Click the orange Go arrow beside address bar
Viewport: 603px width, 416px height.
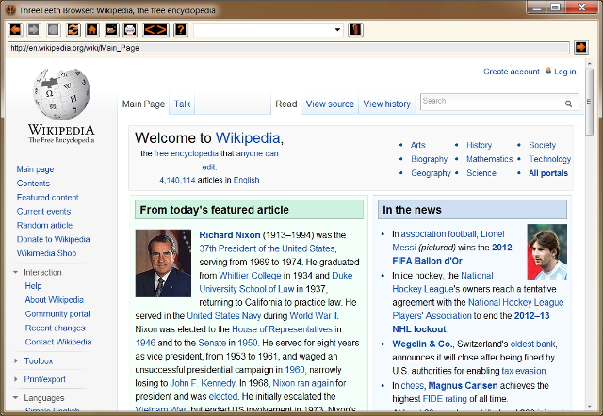pos(580,47)
